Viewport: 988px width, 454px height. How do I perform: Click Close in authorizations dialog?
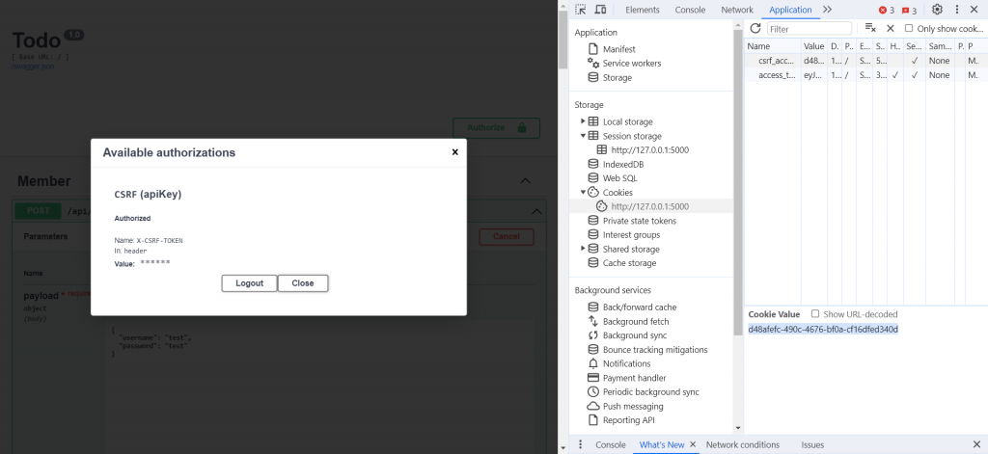(x=302, y=283)
